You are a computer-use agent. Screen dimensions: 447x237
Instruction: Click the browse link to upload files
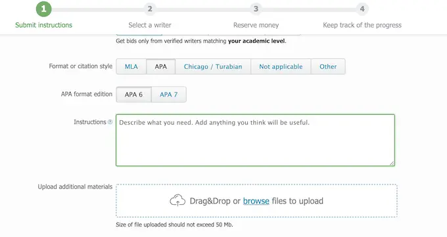point(256,201)
